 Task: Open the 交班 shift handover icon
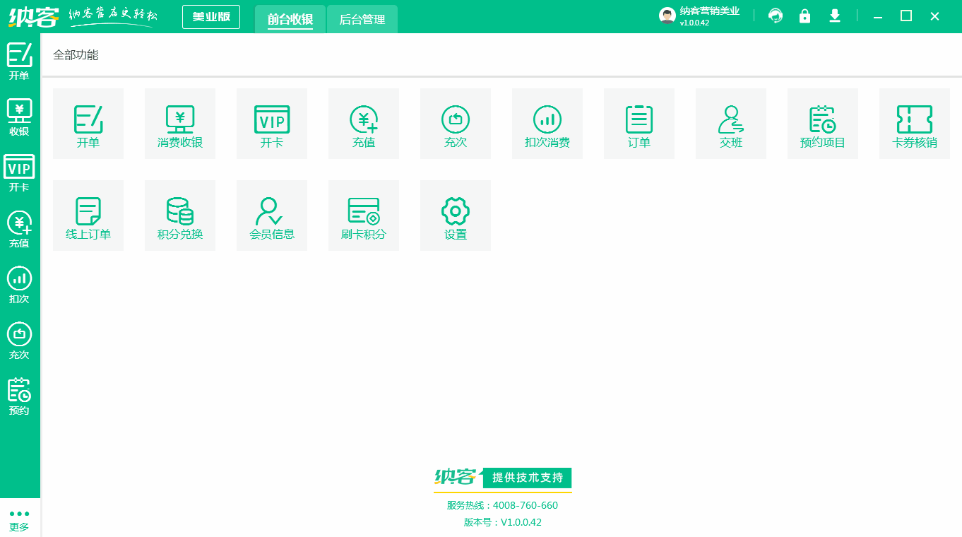coord(731,123)
